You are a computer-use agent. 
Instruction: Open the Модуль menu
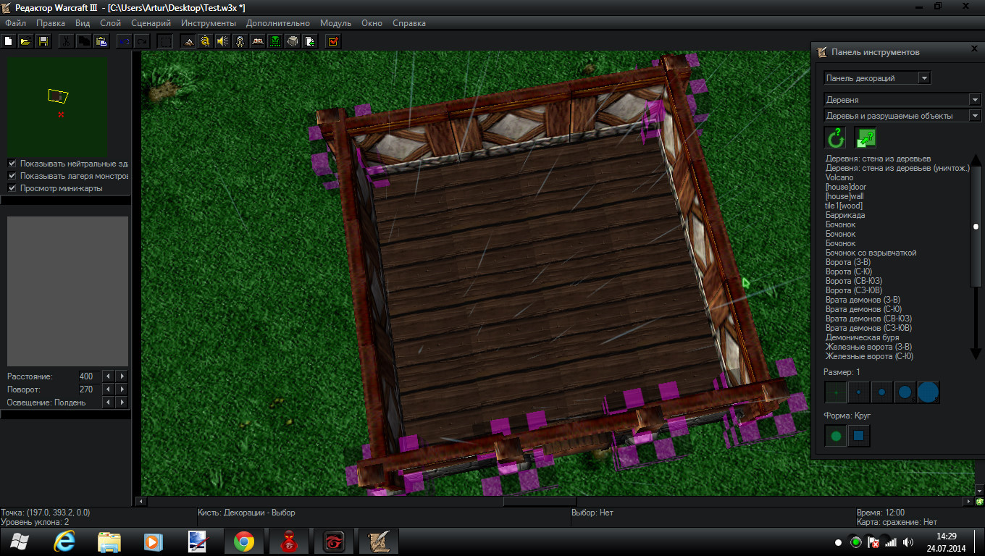335,23
